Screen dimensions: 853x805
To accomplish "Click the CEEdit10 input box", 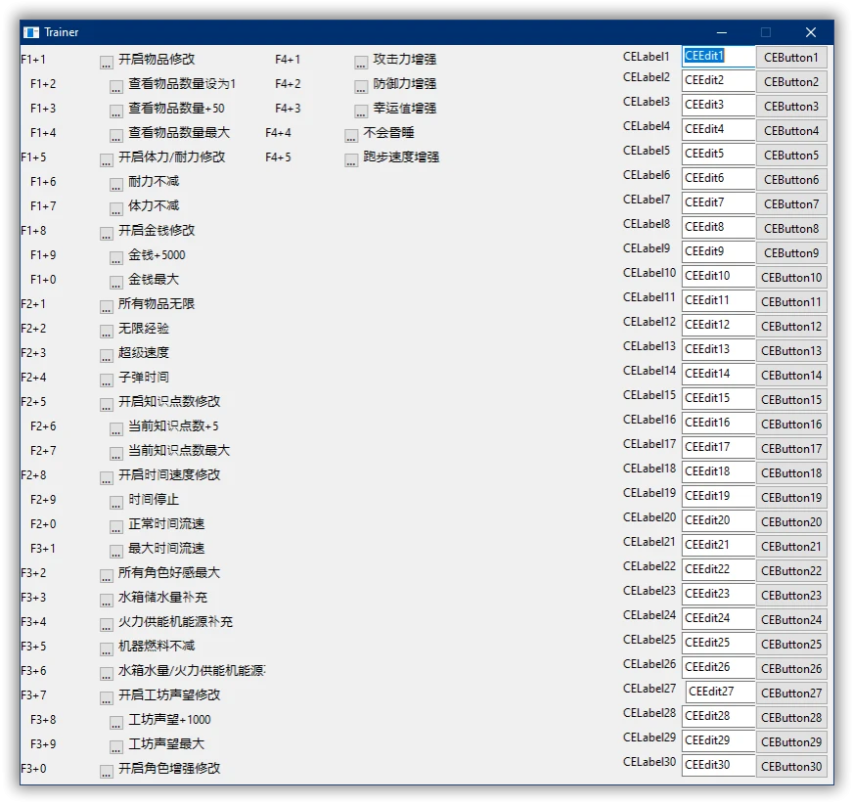I will click(x=718, y=276).
